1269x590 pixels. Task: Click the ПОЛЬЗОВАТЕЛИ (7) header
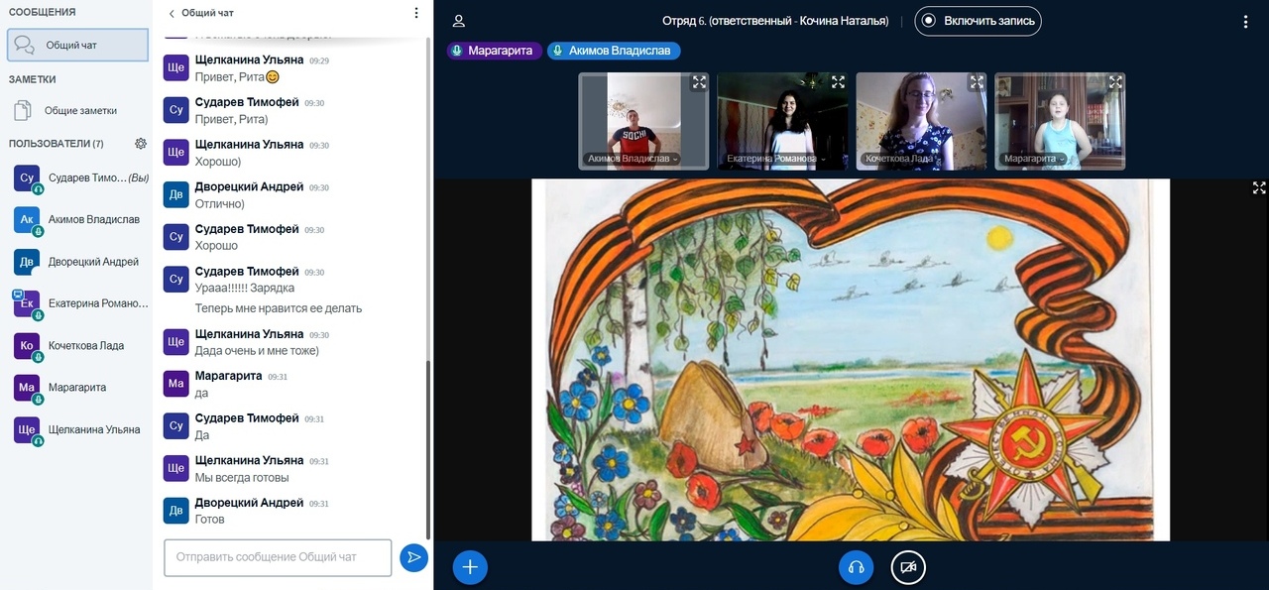click(57, 144)
